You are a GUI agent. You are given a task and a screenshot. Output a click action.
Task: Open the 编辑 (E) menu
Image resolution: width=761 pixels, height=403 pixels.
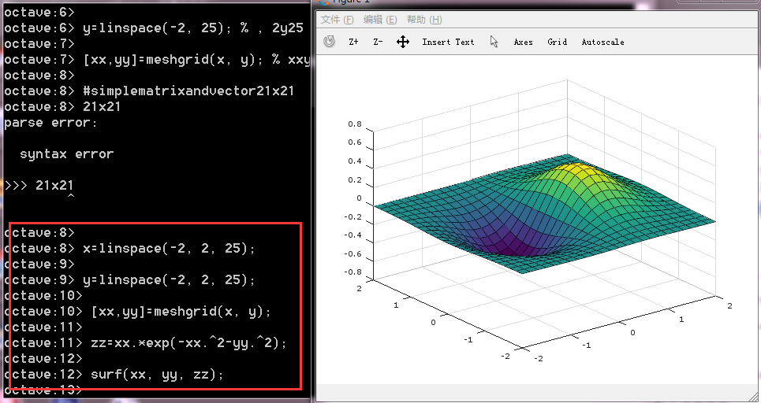(380, 20)
